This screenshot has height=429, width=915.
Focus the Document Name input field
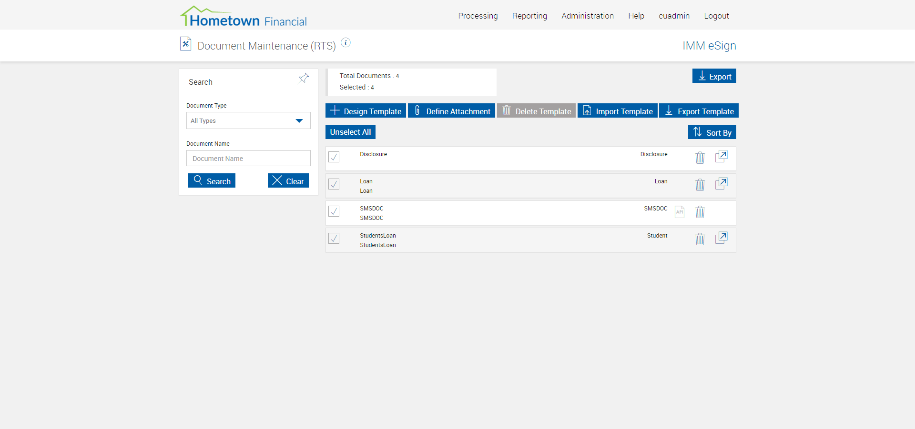(x=248, y=158)
